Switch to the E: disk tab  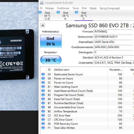[x=65, y=16]
